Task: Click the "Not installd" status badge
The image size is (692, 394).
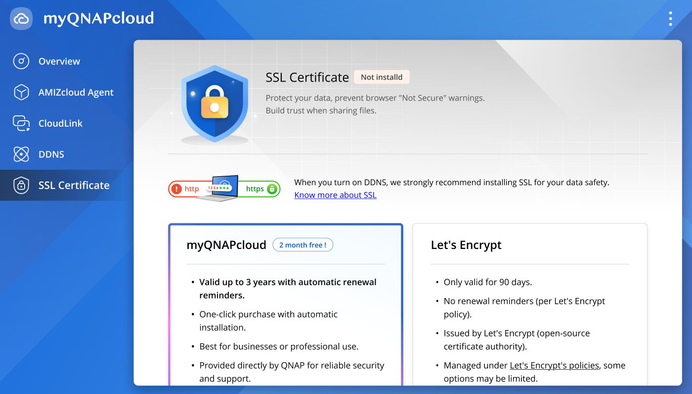Action: pos(381,77)
